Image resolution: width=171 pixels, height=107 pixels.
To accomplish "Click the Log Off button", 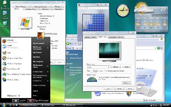I will (19, 101).
